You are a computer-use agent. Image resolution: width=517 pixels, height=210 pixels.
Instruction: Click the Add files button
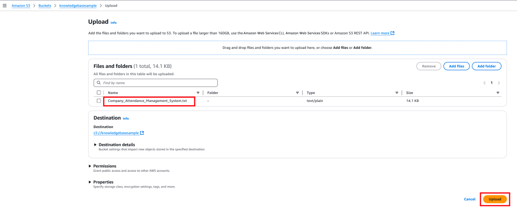[456, 66]
